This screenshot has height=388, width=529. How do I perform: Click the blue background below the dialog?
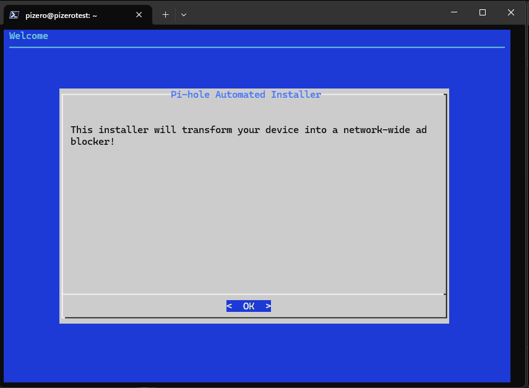pos(254,353)
